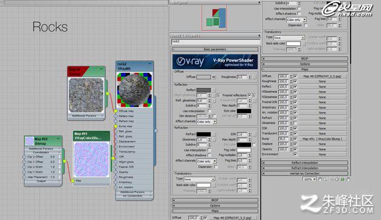The height and width of the screenshot is (220, 381).
Task: Click the small M button beside Diffuse swatch
Action: (x=213, y=77)
